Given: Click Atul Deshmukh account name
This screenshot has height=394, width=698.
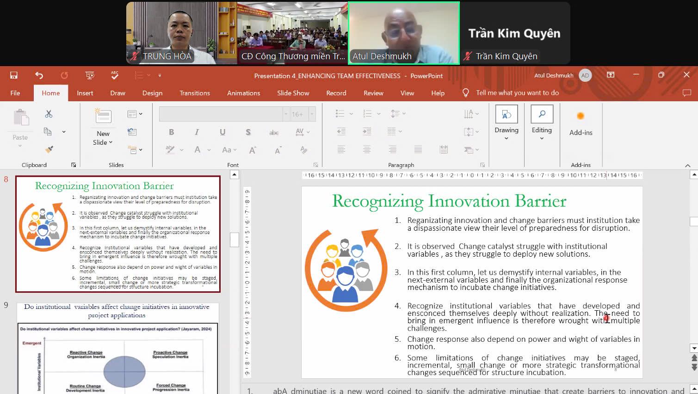Looking at the screenshot, I should [x=554, y=75].
